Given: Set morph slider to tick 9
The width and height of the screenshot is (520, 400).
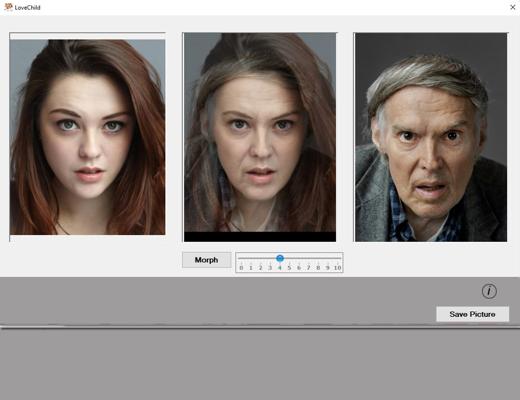Looking at the screenshot, I should [328, 258].
